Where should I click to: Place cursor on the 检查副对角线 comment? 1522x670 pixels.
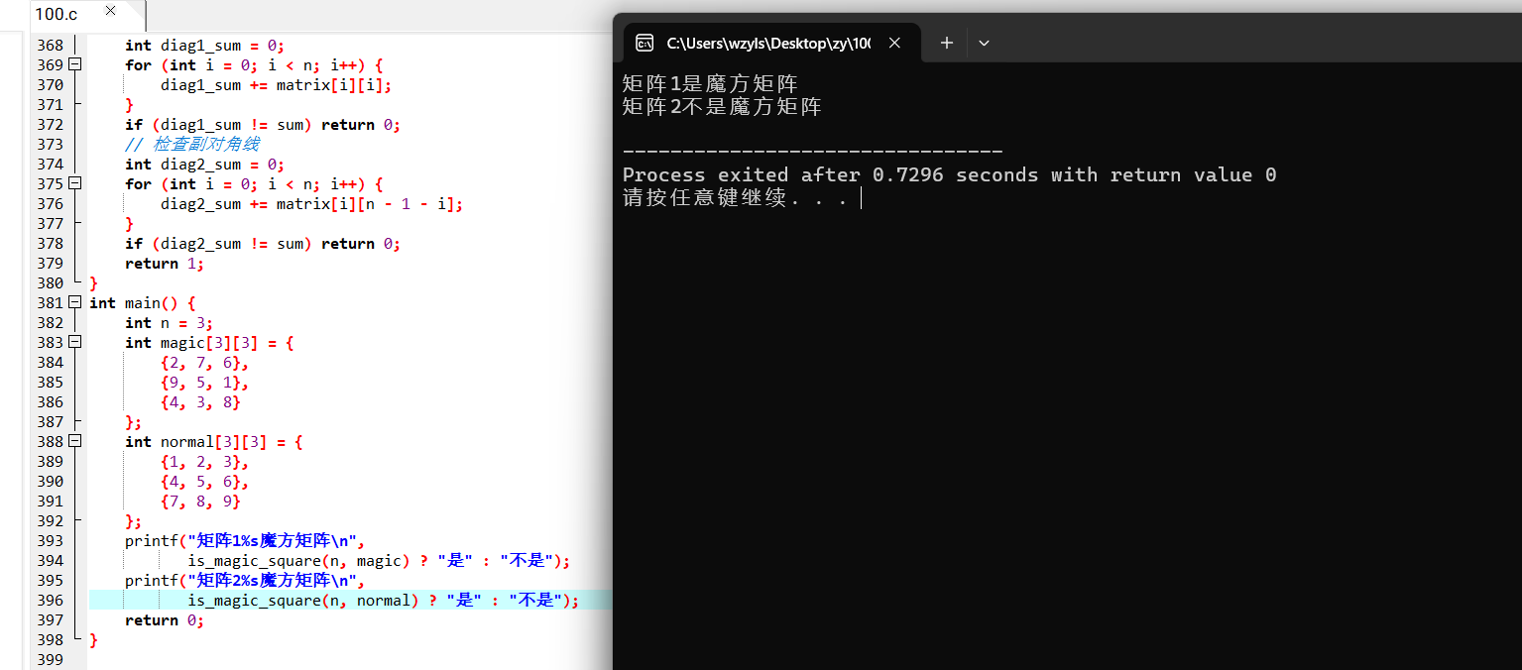[x=192, y=144]
